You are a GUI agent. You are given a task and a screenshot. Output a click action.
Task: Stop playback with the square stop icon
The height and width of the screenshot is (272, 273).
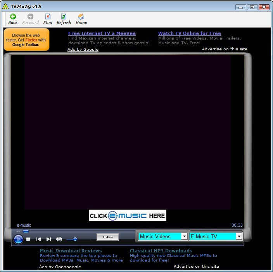click(28, 239)
